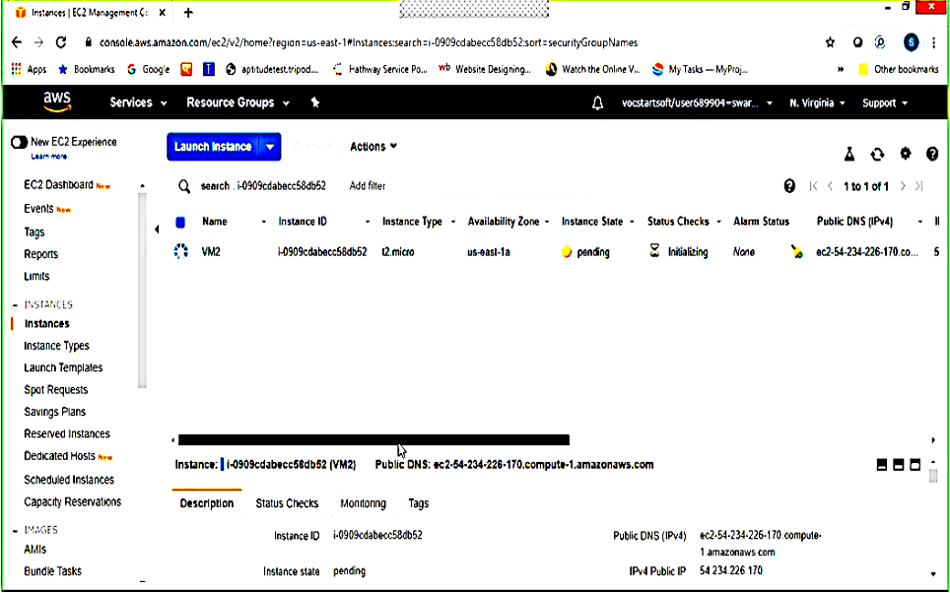Open the Actions dropdown menu
This screenshot has width=950, height=593.
pos(373,147)
